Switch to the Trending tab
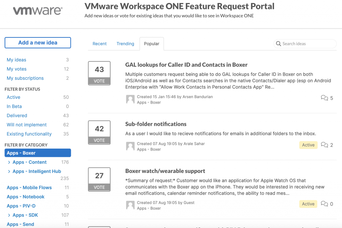Viewport: 342px width, 228px height. coord(125,44)
